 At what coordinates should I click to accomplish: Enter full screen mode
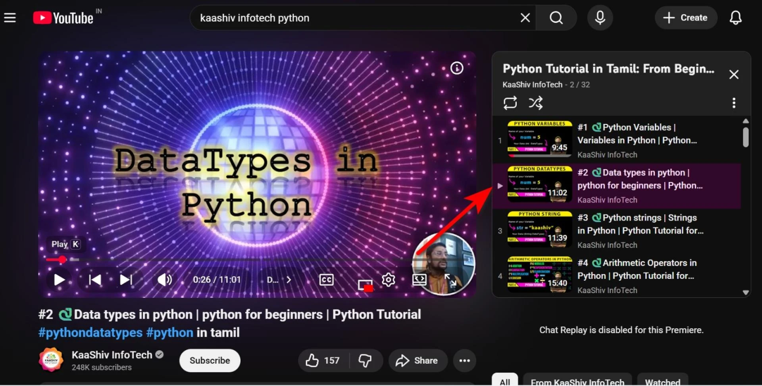(x=450, y=280)
